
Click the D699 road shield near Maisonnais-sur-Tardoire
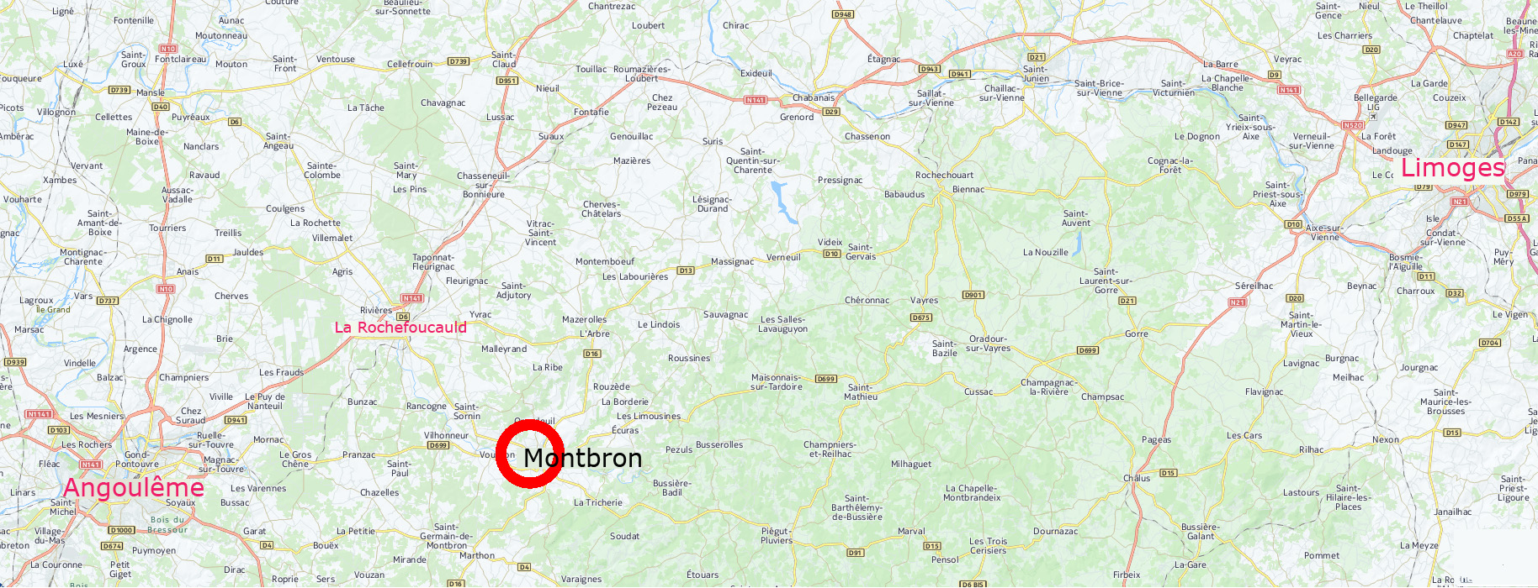click(x=826, y=379)
